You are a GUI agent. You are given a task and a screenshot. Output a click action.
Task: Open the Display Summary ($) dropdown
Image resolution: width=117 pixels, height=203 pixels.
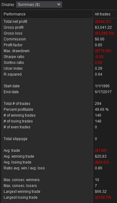click(x=39, y=5)
